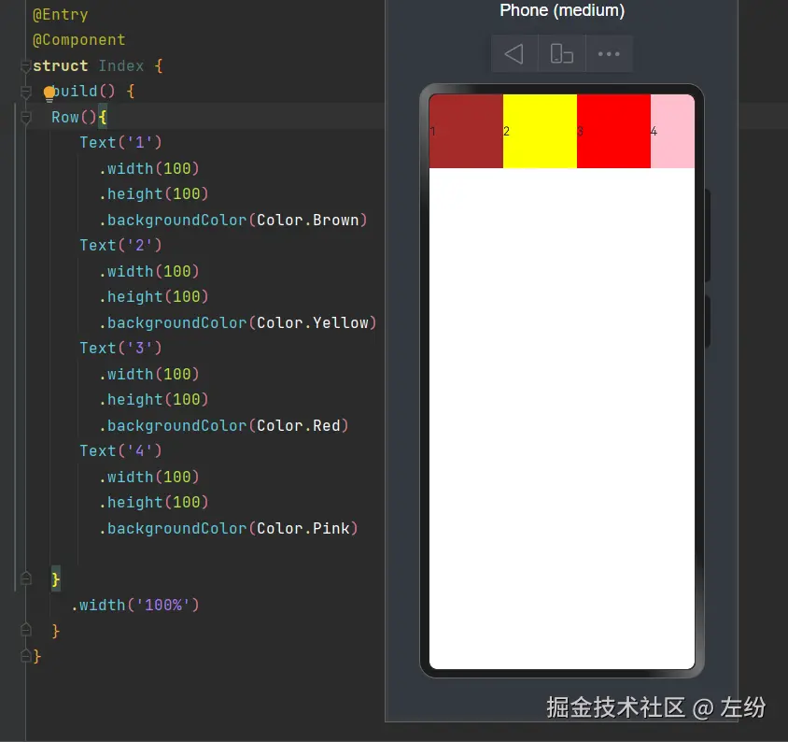Open the three-dots more options menu
The height and width of the screenshot is (742, 788).
[609, 54]
